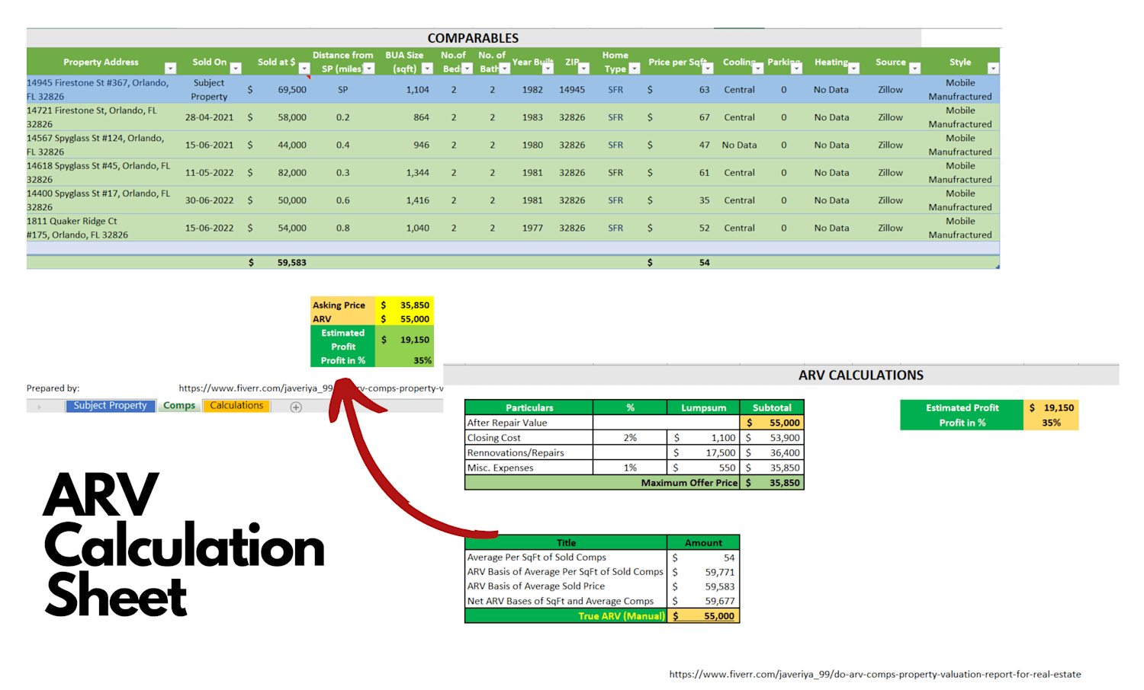Switch to the Calculations sheet tab
Image resolution: width=1144 pixels, height=690 pixels.
click(236, 406)
